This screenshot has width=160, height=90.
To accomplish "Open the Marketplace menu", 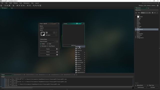I will click(x=26, y=3).
